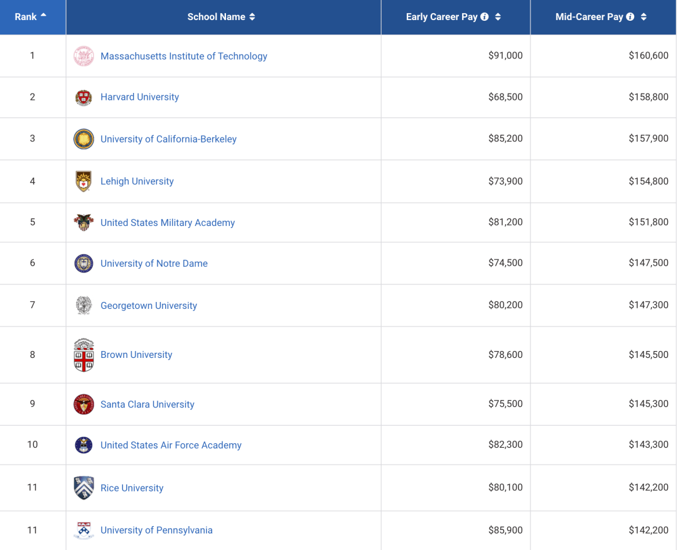Open United States Military Academy link
Viewport: 678px width, 550px height.
click(168, 223)
